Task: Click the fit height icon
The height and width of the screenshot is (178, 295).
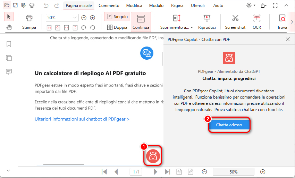Action: [x=75, y=28]
